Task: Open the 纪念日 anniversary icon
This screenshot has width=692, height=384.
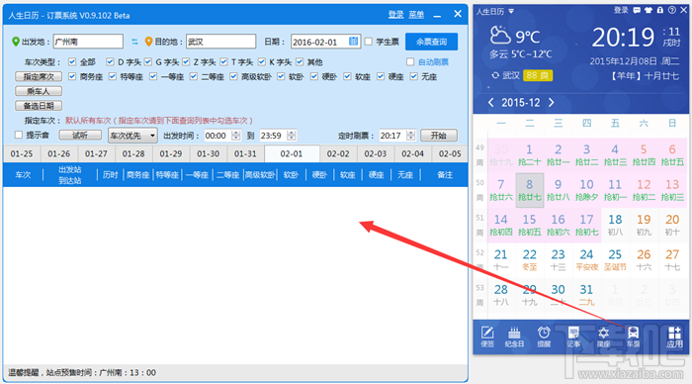Action: [515, 336]
